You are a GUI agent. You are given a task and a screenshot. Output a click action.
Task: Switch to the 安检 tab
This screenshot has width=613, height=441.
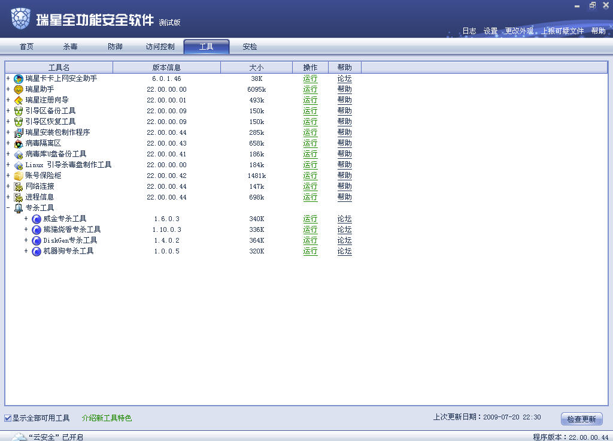250,47
